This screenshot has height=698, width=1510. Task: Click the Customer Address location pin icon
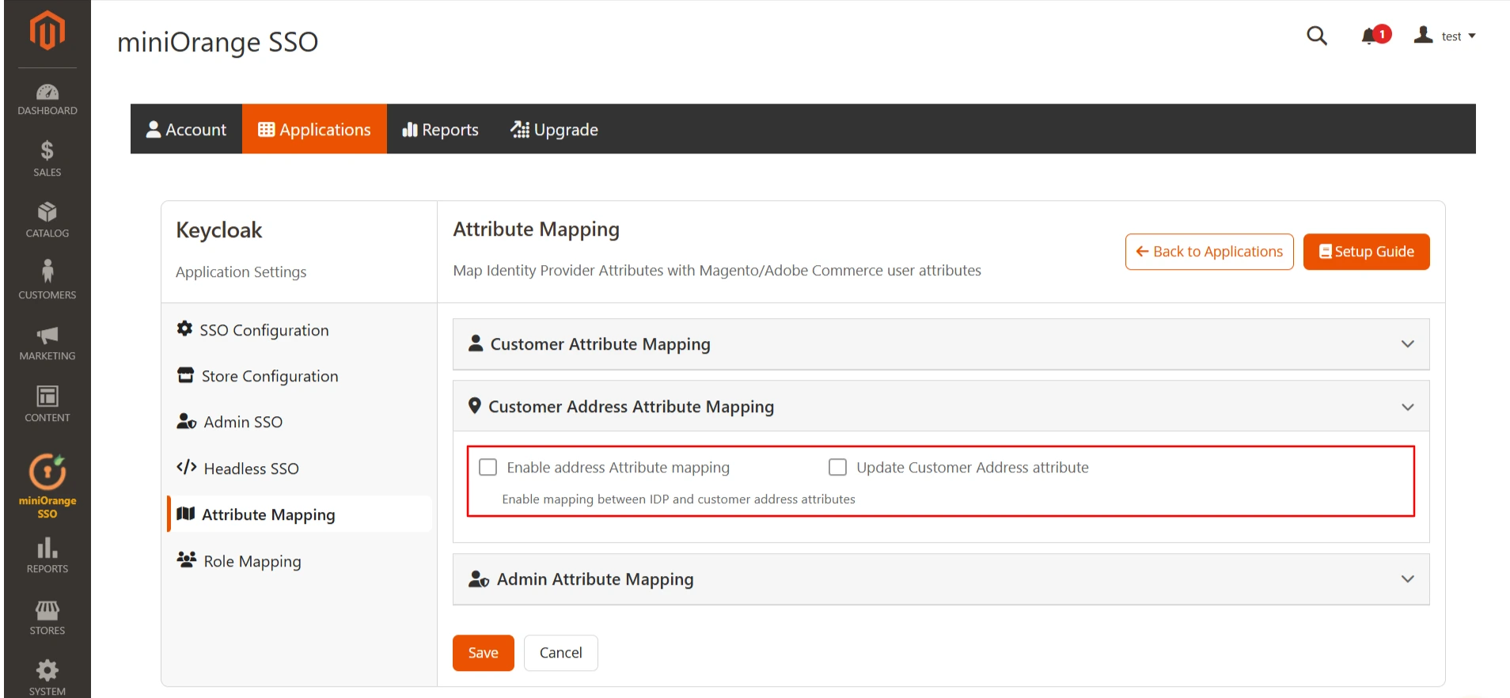pos(475,405)
